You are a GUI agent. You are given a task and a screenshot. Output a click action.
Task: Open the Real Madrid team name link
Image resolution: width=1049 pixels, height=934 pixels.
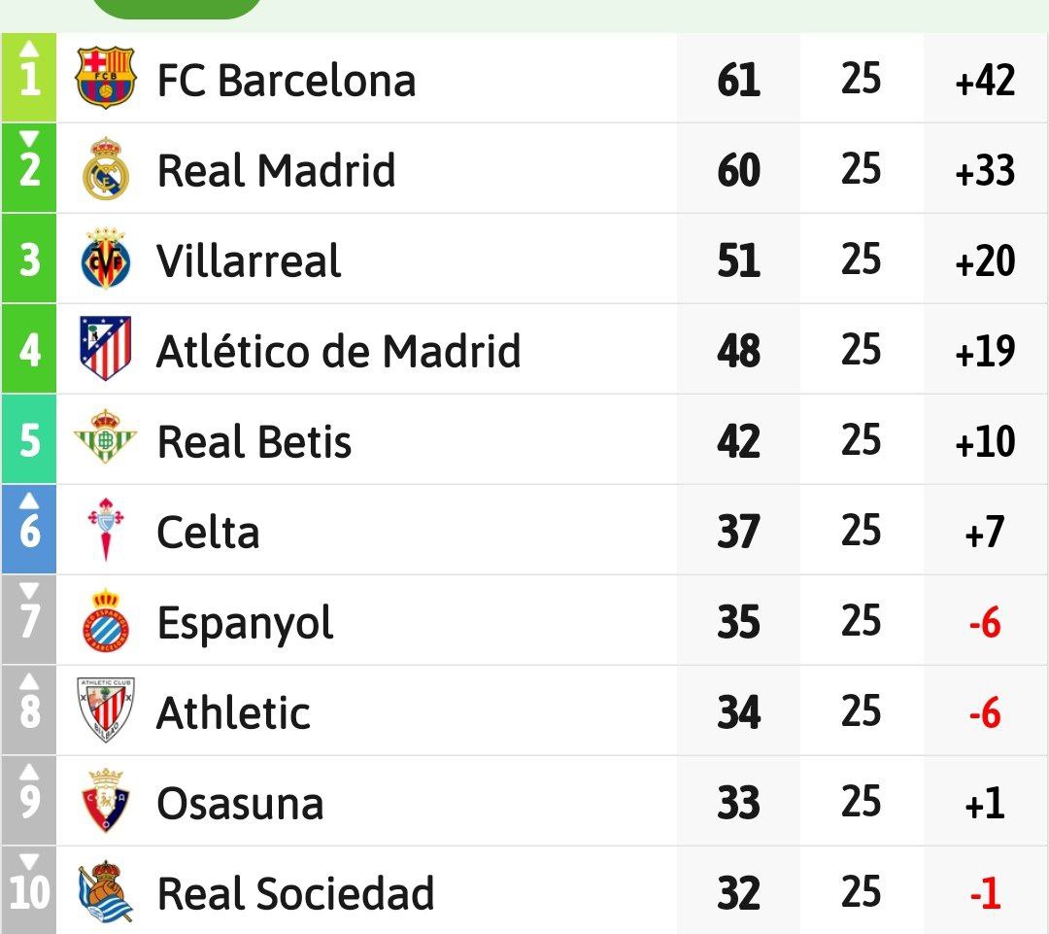277,170
